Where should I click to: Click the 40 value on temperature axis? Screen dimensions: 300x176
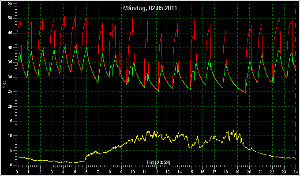coord(10,48)
